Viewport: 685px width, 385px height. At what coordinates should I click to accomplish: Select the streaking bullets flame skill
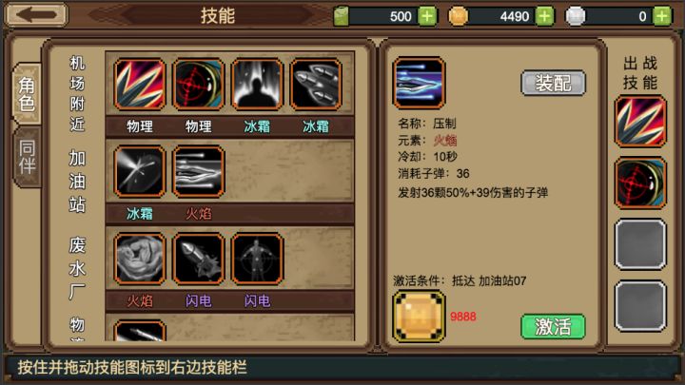pos(198,171)
